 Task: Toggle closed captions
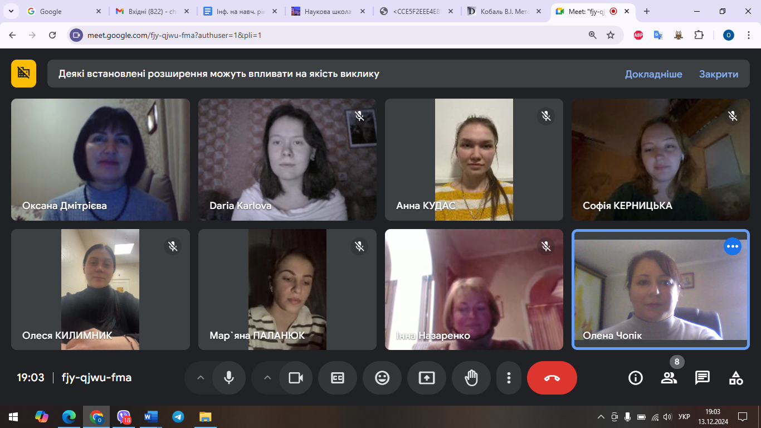(x=338, y=378)
